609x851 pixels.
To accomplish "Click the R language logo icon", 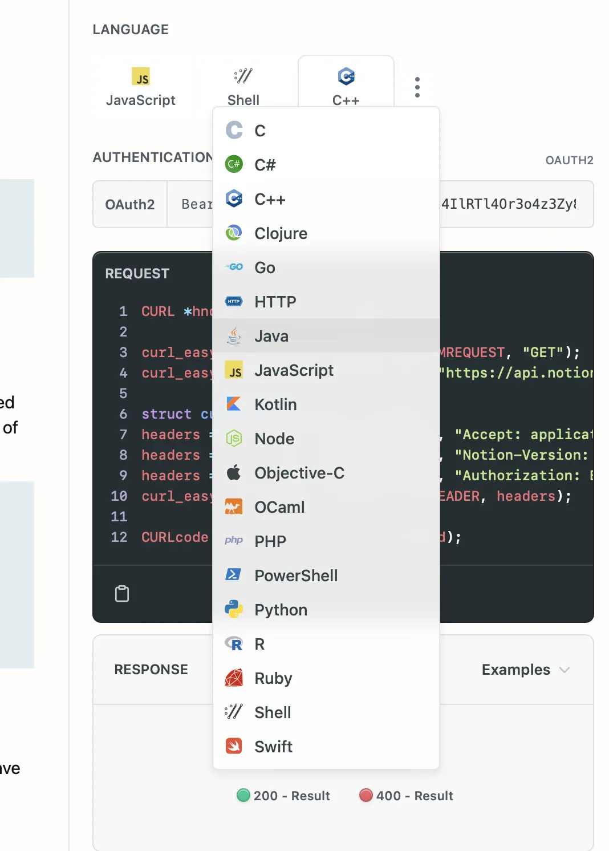I will pyautogui.click(x=234, y=644).
